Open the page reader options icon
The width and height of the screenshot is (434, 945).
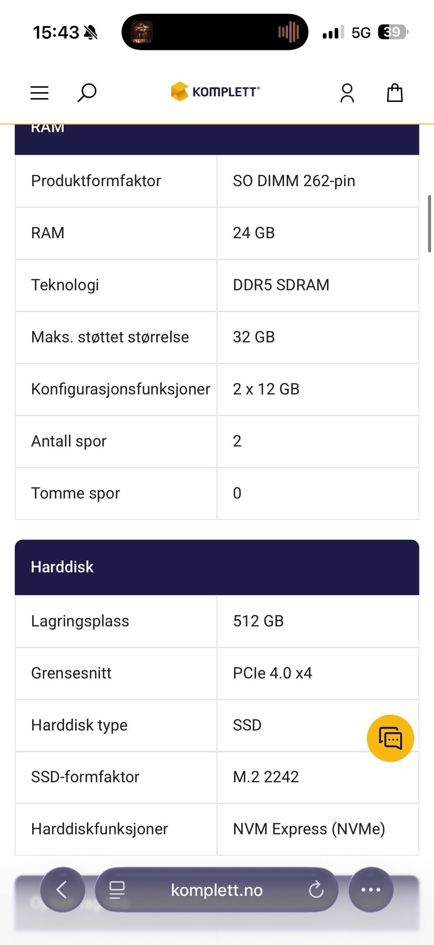117,890
